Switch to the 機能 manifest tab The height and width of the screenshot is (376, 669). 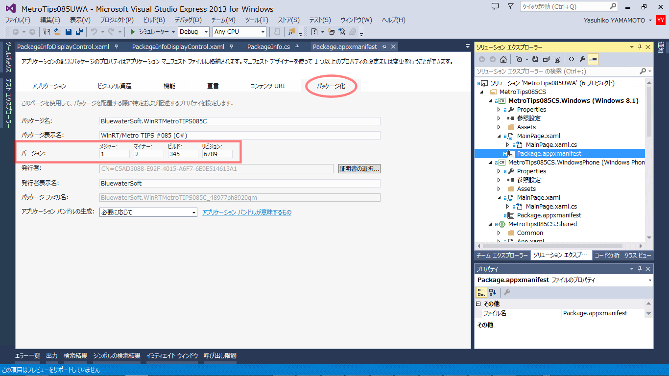click(169, 86)
